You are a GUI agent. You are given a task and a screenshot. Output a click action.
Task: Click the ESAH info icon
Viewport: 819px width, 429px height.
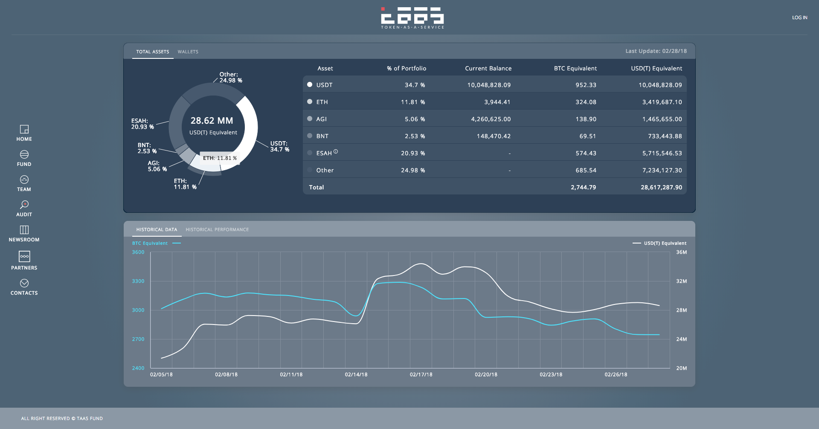336,151
